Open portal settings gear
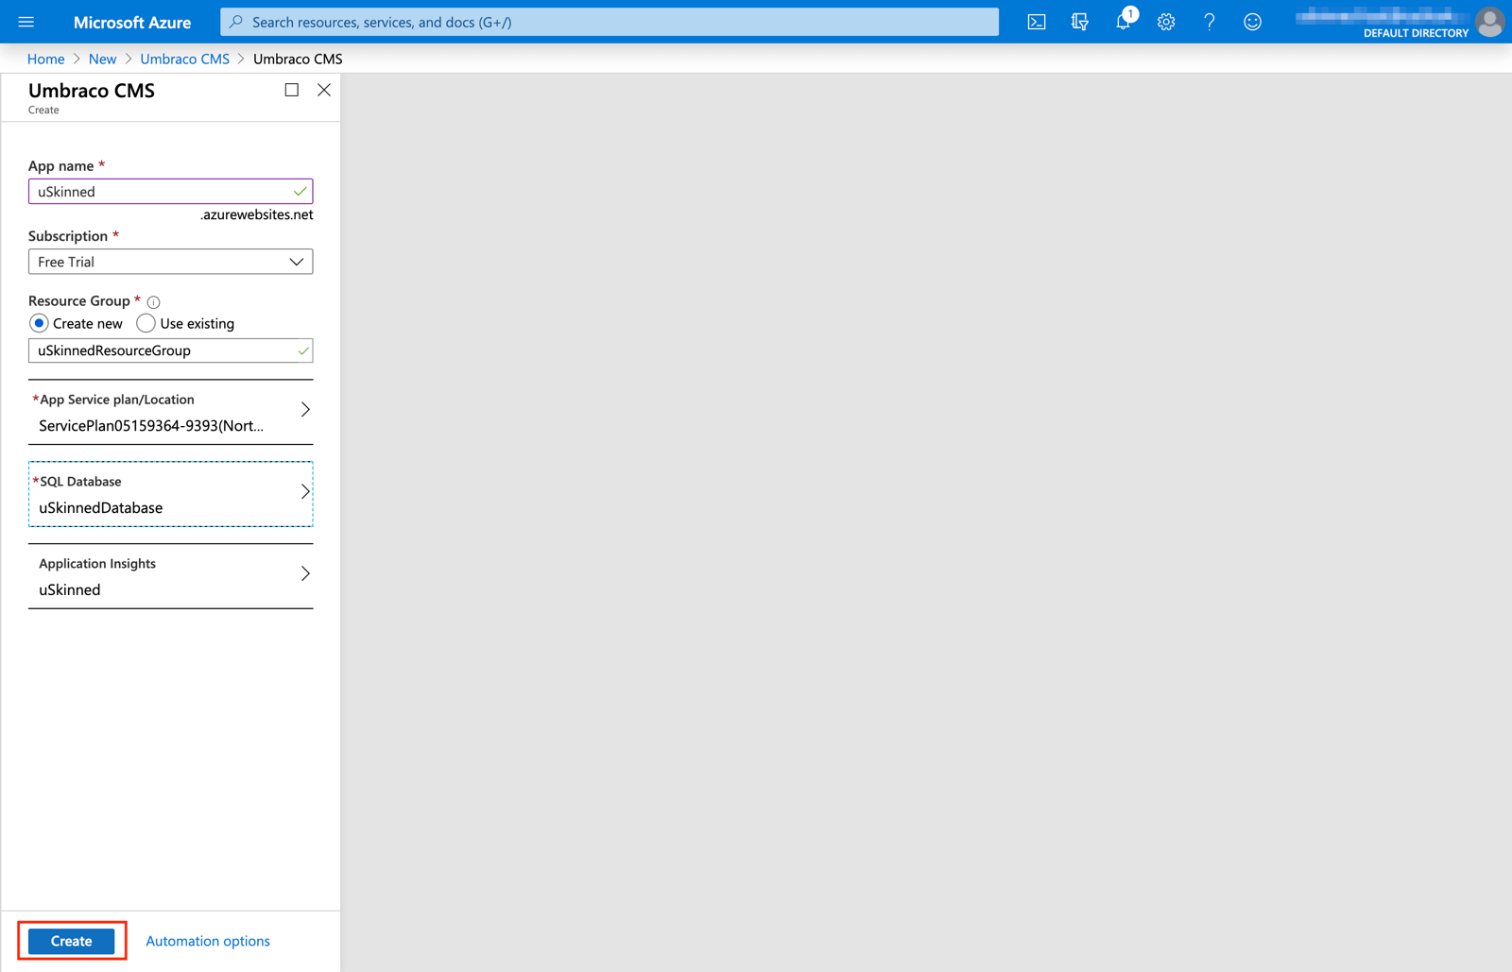 1166,22
